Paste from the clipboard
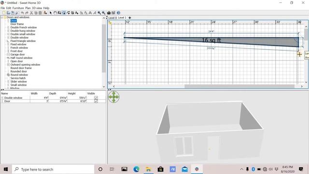 (40, 13)
